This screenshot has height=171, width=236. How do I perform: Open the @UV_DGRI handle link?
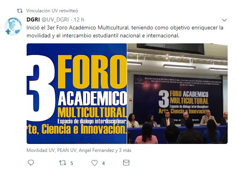[x=55, y=19]
